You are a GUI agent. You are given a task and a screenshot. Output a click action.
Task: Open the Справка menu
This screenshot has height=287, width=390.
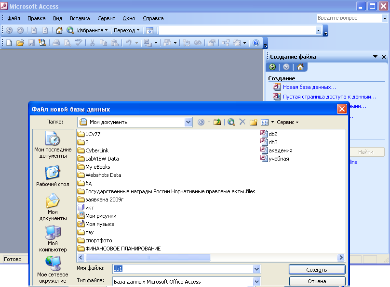[153, 18]
